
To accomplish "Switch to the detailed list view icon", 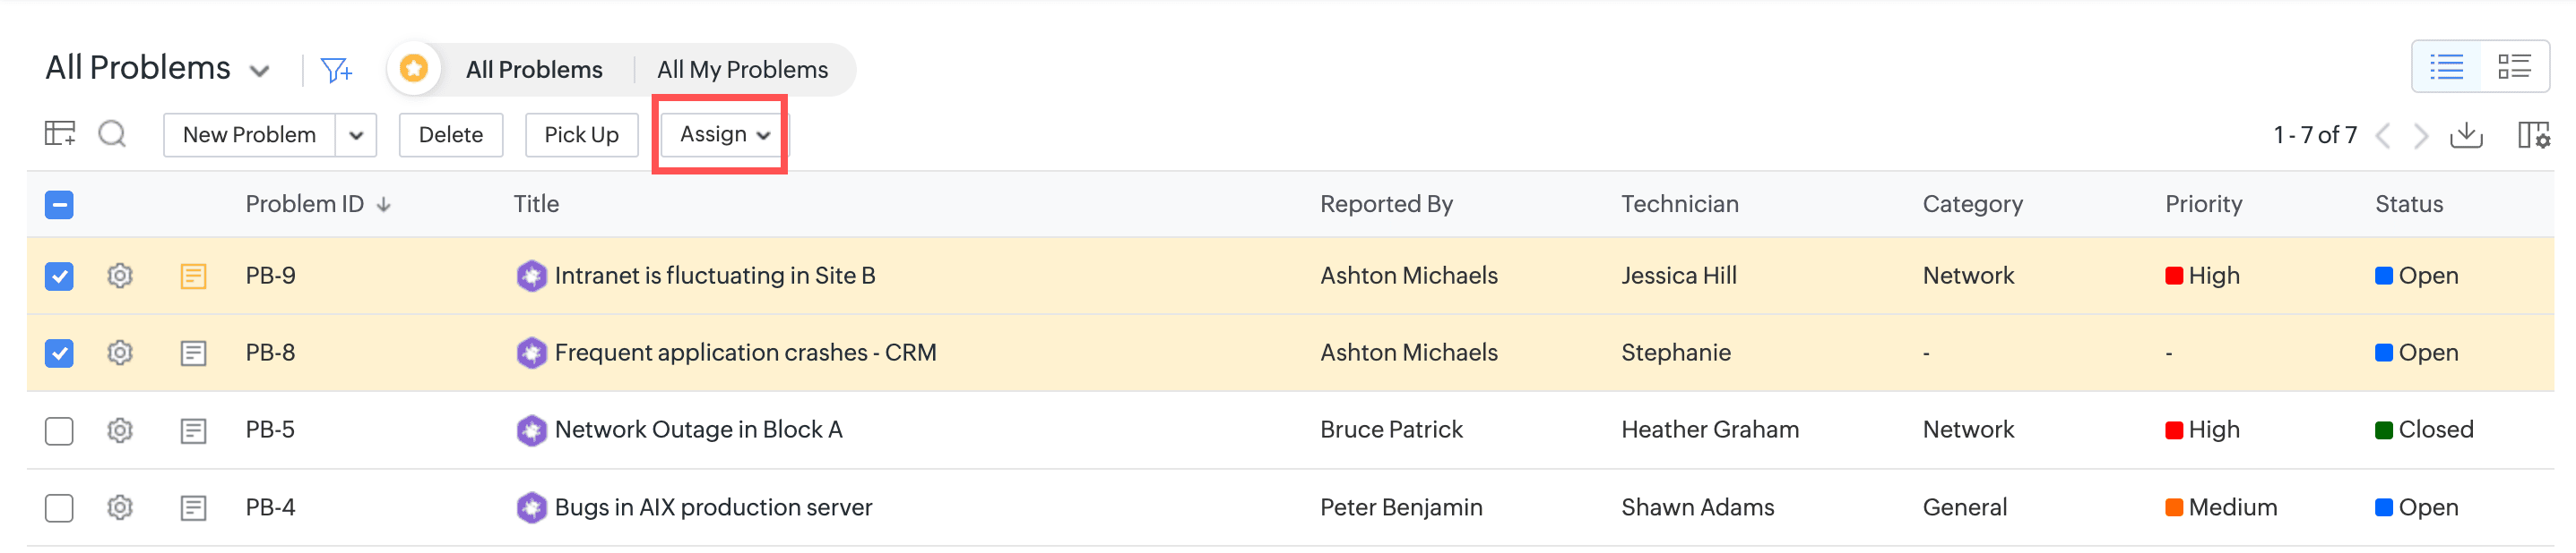I will pos(2513,67).
